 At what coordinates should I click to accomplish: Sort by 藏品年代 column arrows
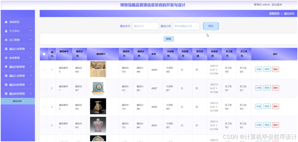127,56
